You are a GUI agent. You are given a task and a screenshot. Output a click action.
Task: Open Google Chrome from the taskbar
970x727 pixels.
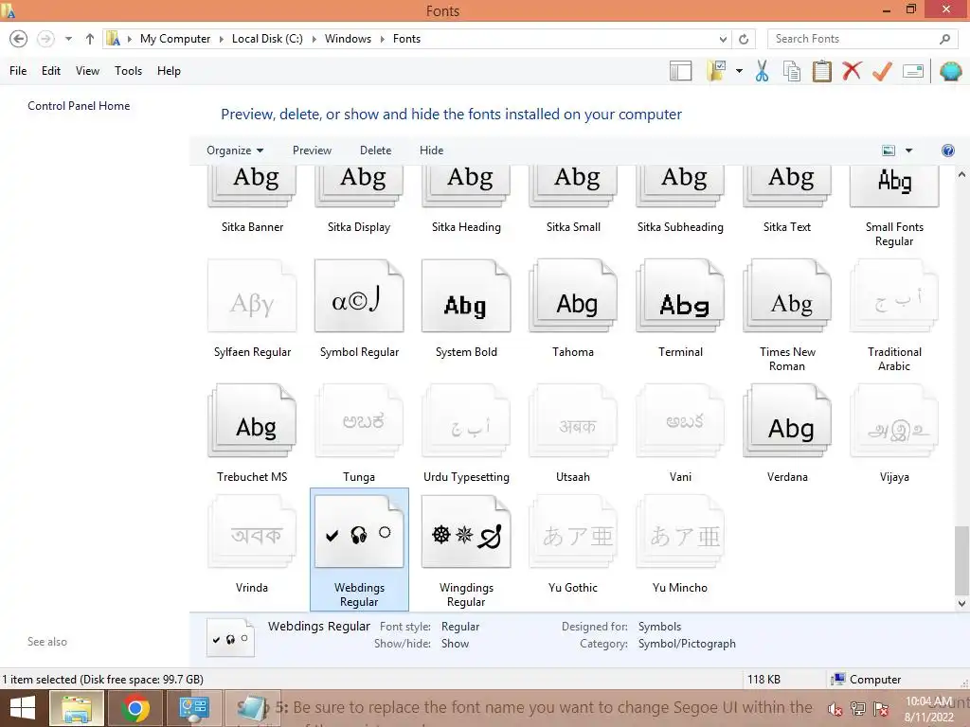click(x=135, y=708)
